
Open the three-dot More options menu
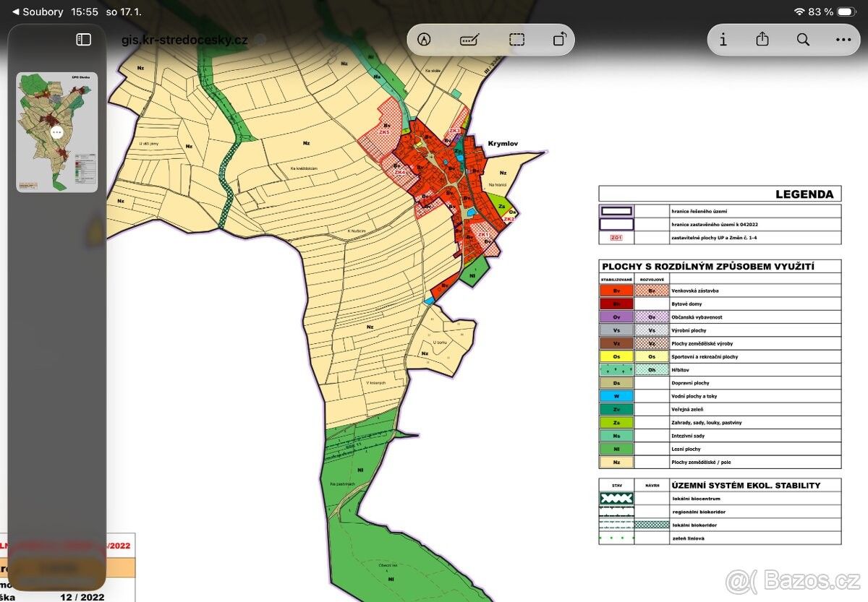click(x=843, y=40)
